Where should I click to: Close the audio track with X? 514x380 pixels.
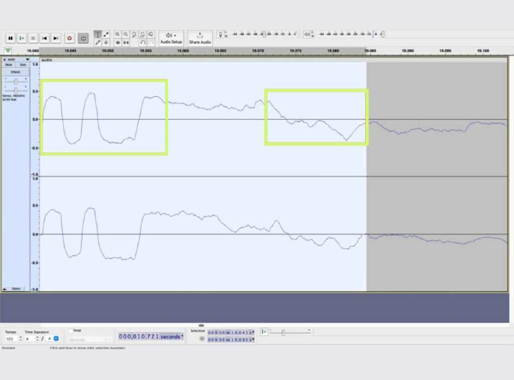click(5, 59)
